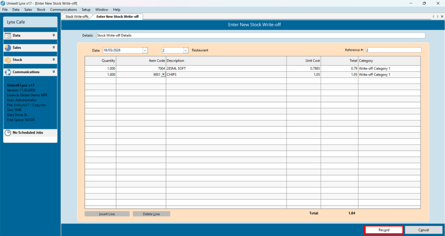
Task: Open the Restaurant location dropdown
Action: coord(185,50)
